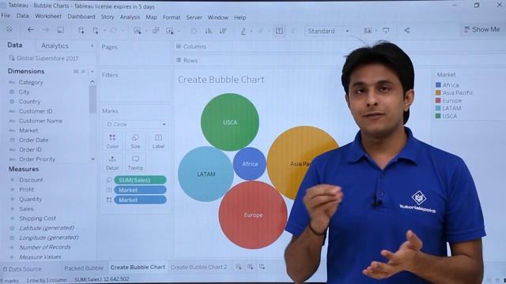Go to the Data Source tab
The width and height of the screenshot is (506, 284).
[22, 269]
